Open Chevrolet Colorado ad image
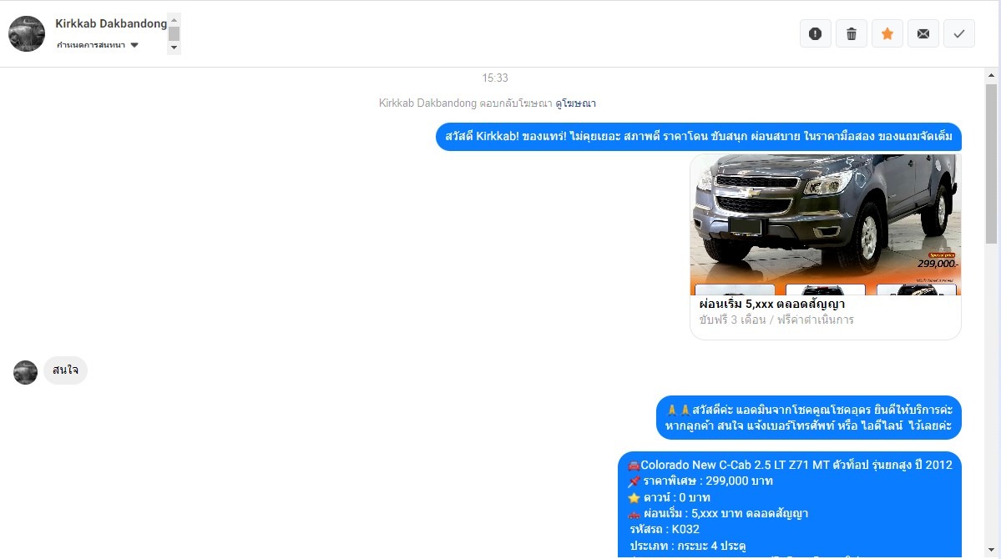The image size is (1001, 559). click(826, 224)
